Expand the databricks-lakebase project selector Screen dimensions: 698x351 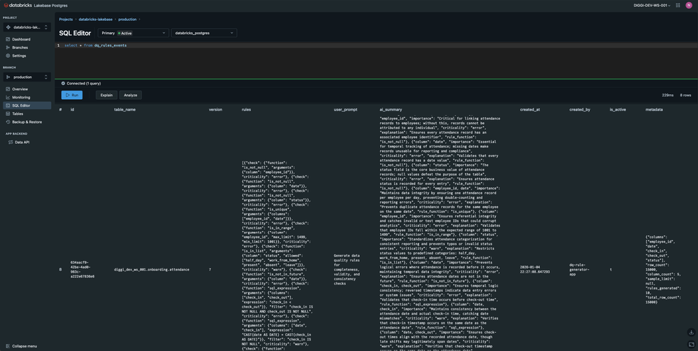(27, 27)
